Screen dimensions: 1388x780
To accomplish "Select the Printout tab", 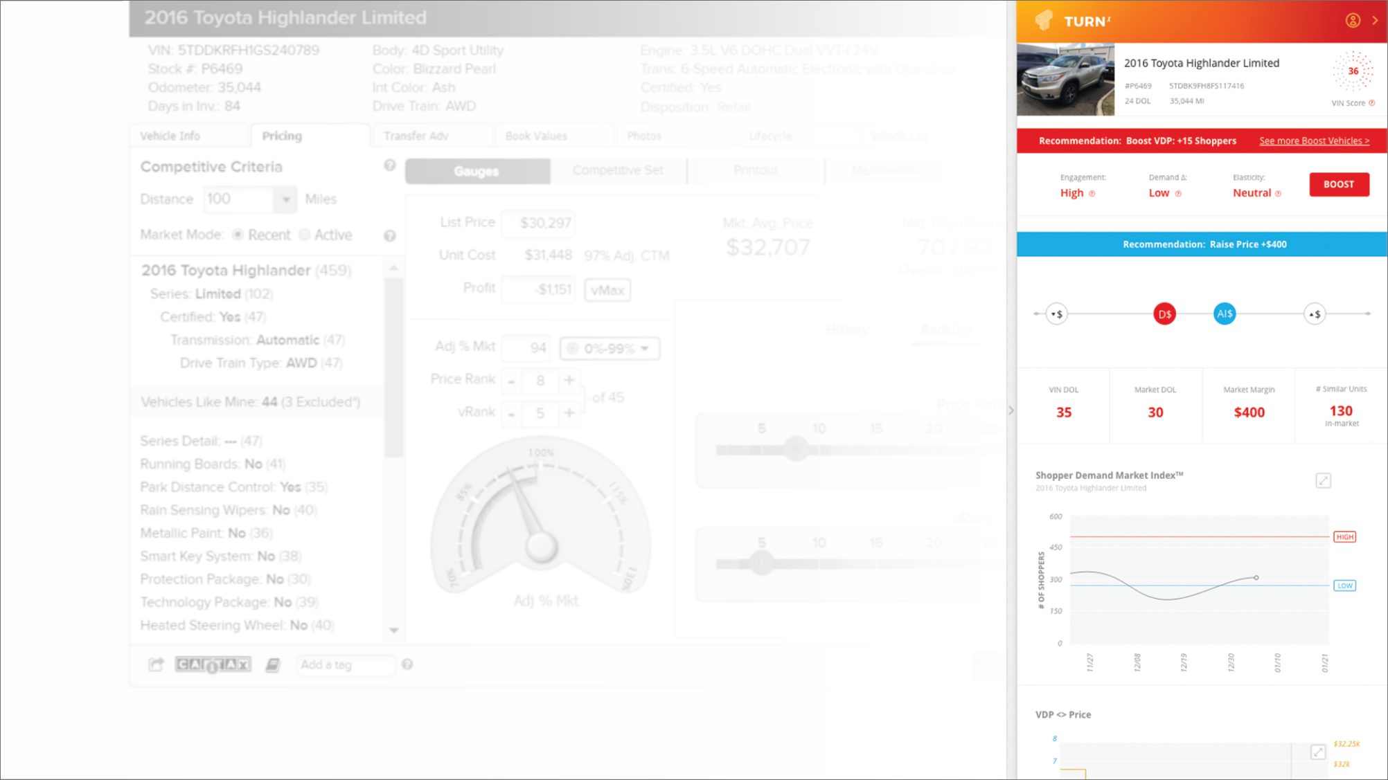I will coord(755,170).
